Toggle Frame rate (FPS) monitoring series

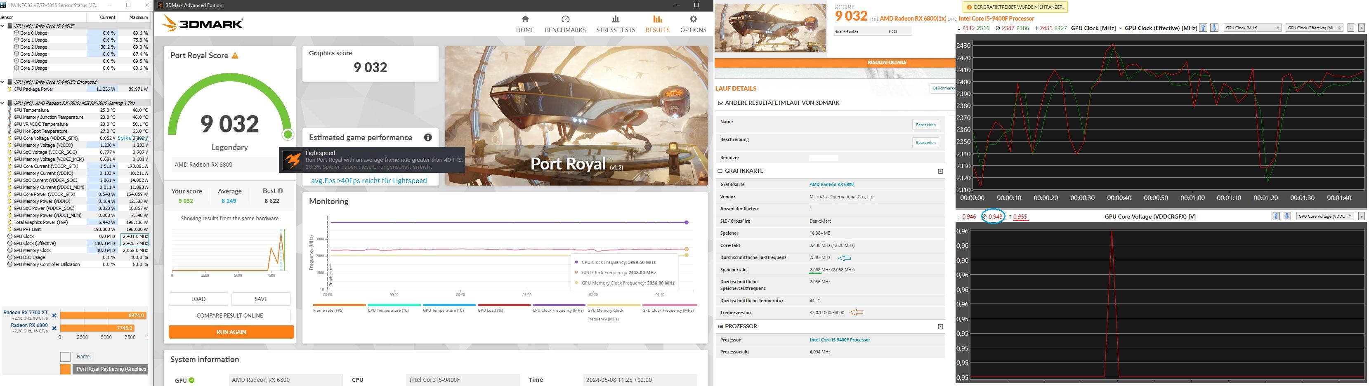pyautogui.click(x=339, y=308)
